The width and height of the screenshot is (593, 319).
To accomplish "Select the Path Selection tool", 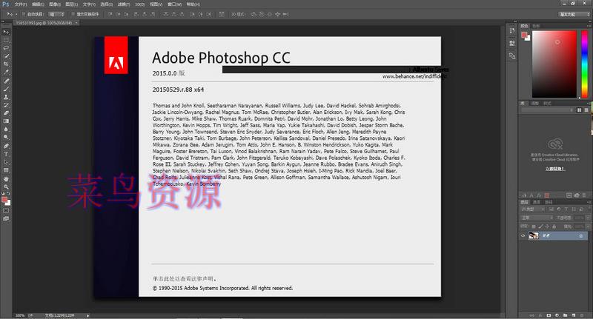I will [6, 162].
